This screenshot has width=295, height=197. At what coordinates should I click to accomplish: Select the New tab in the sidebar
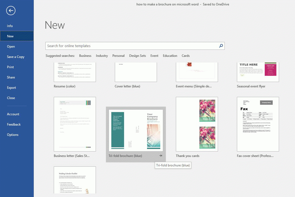[10, 36]
